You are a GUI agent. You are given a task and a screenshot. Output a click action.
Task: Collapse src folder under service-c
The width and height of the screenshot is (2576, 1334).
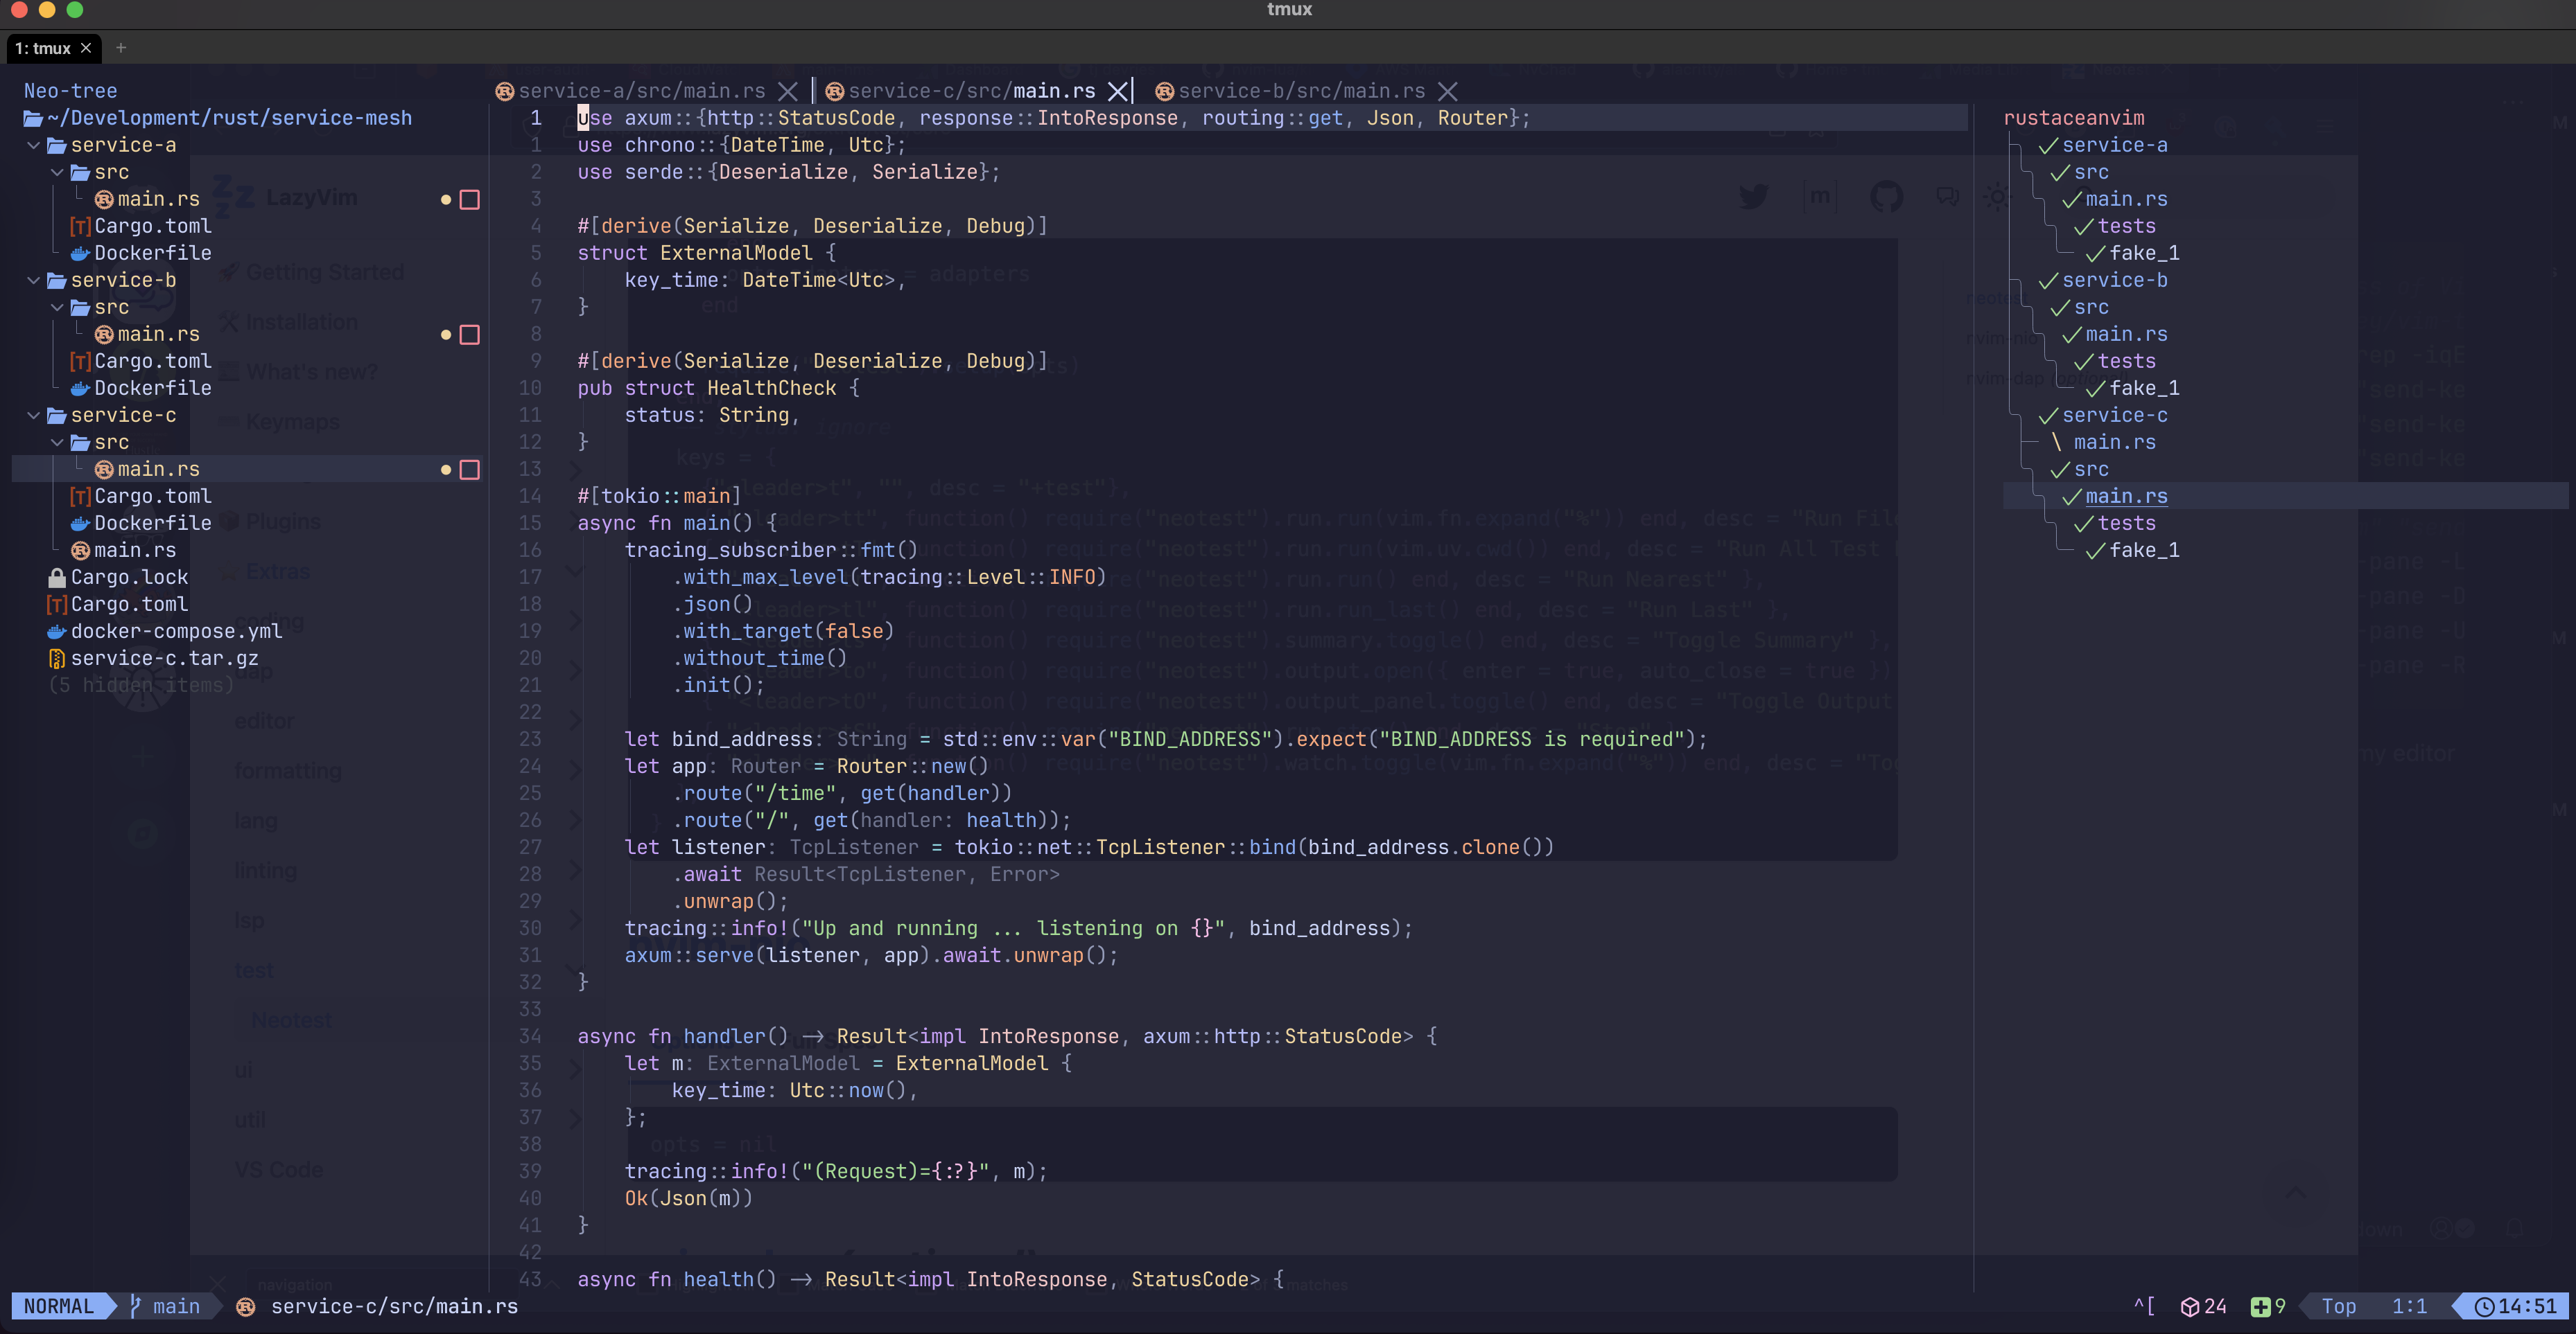tap(58, 442)
